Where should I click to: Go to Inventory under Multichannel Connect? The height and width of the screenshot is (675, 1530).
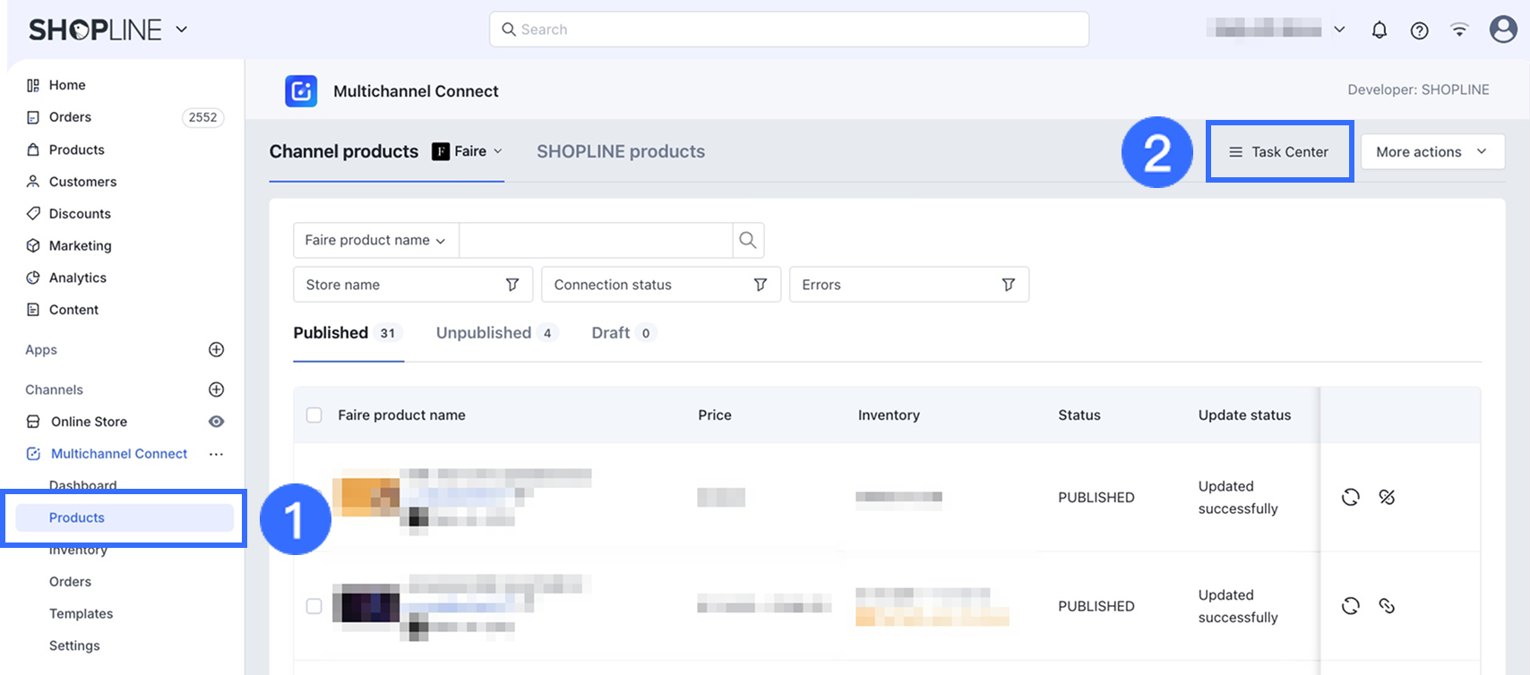[78, 551]
